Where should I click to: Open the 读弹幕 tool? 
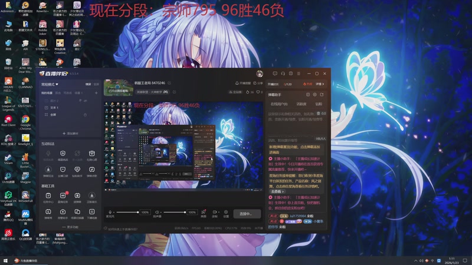click(77, 197)
